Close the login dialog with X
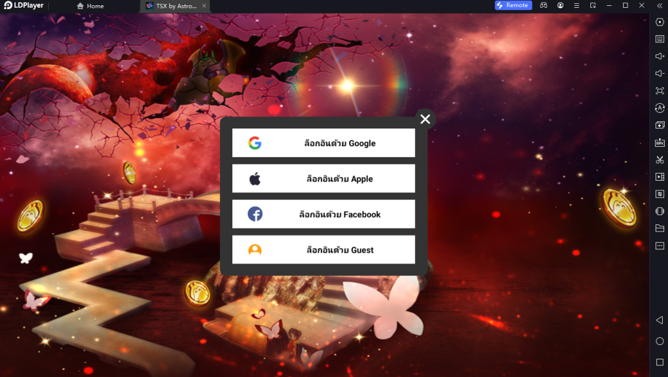Viewport: 668px width, 377px height. [425, 119]
